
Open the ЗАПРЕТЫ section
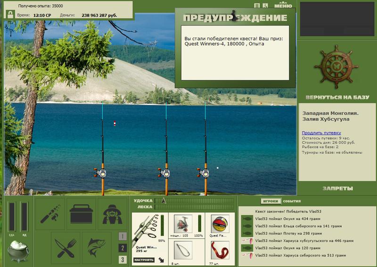337,188
